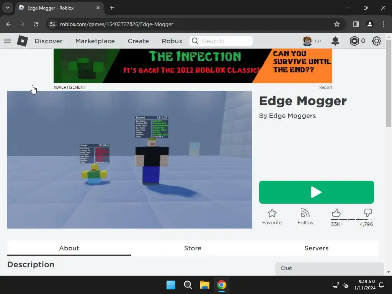
Task: Reload the current page
Action: 36,24
